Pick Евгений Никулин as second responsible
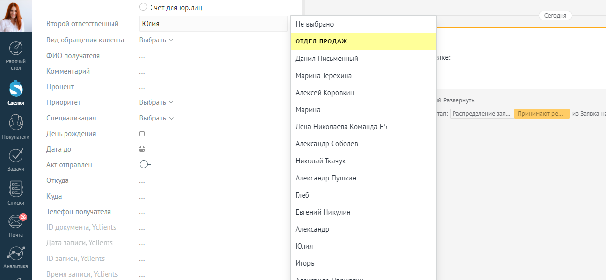The width and height of the screenshot is (606, 280). 323,212
